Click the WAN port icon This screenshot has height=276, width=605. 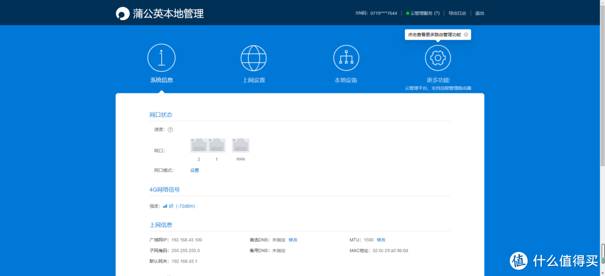click(x=240, y=146)
